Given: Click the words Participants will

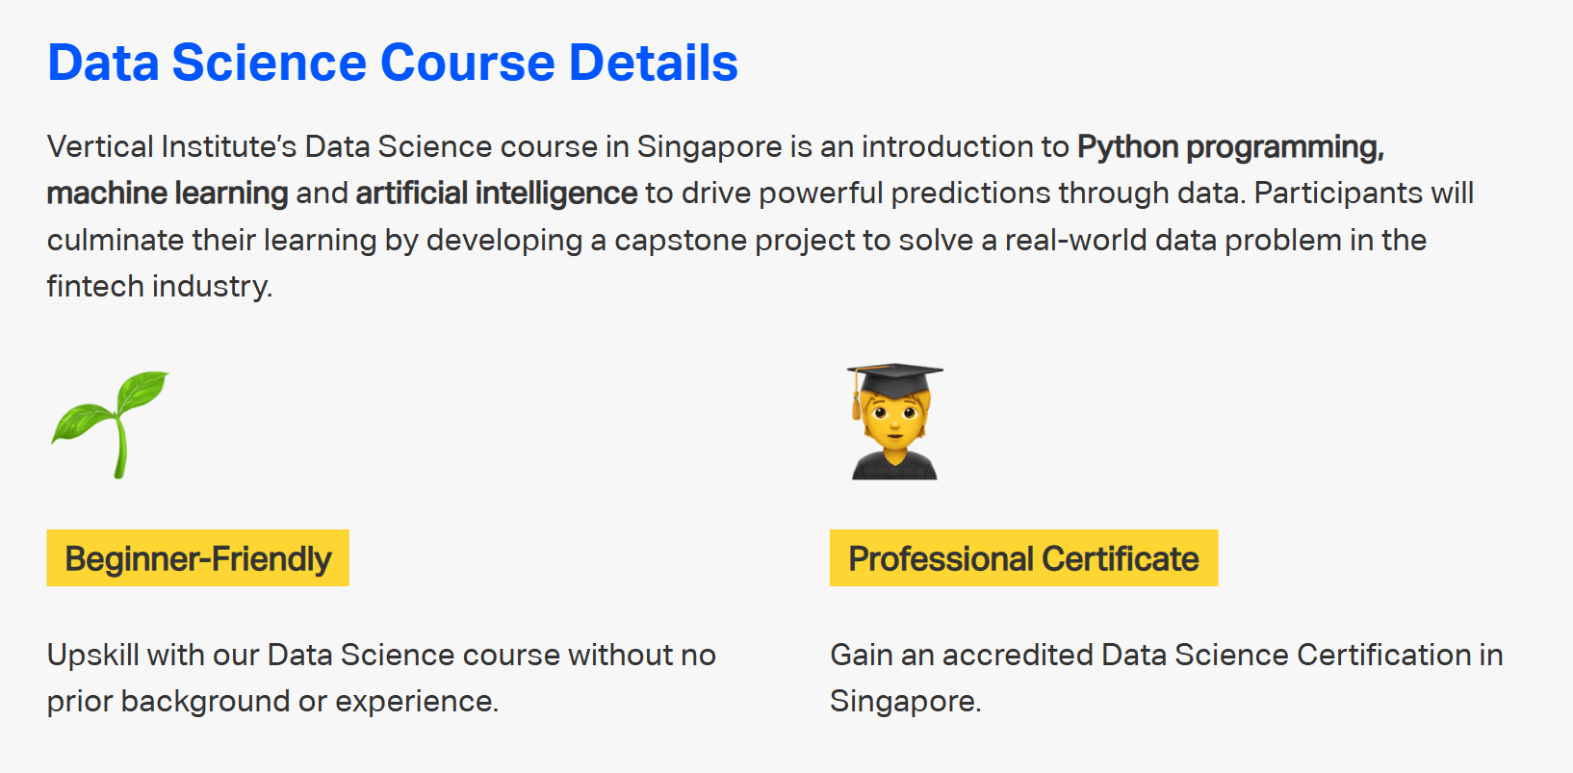Looking at the screenshot, I should [1363, 193].
